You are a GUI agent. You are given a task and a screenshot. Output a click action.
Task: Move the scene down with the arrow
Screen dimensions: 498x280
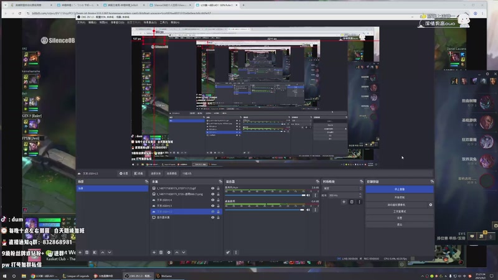click(110, 253)
